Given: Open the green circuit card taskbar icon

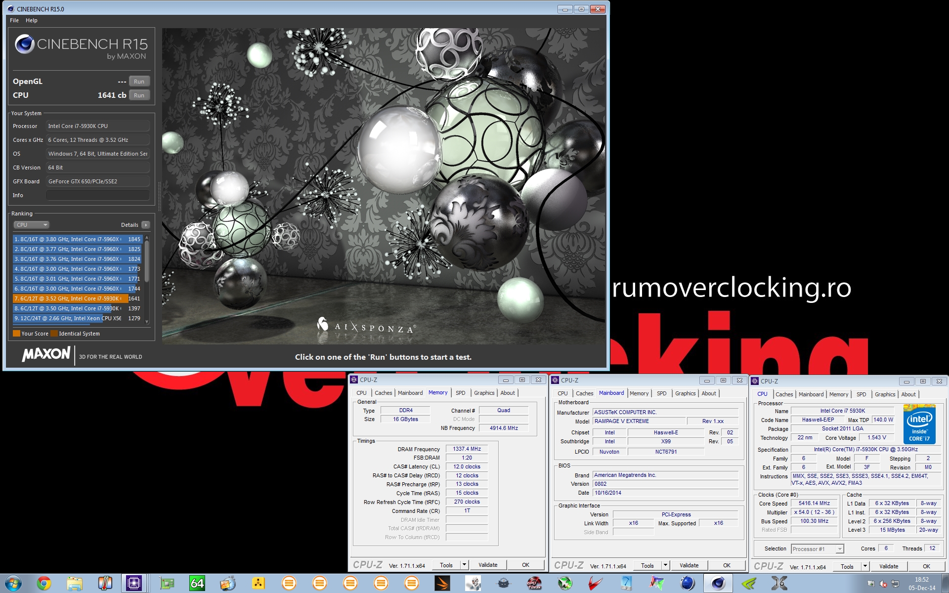Looking at the screenshot, I should [168, 584].
